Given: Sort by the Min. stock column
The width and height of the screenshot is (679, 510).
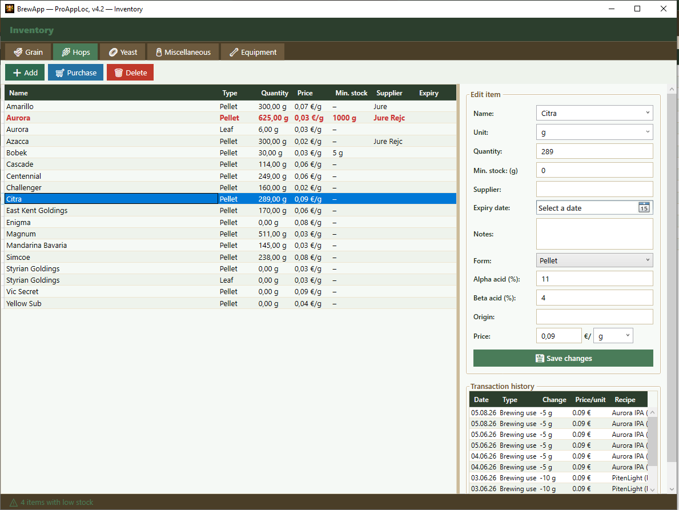Looking at the screenshot, I should pyautogui.click(x=351, y=93).
